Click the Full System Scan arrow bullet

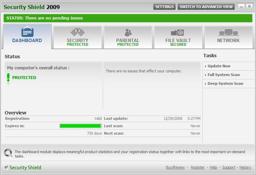click(x=205, y=75)
